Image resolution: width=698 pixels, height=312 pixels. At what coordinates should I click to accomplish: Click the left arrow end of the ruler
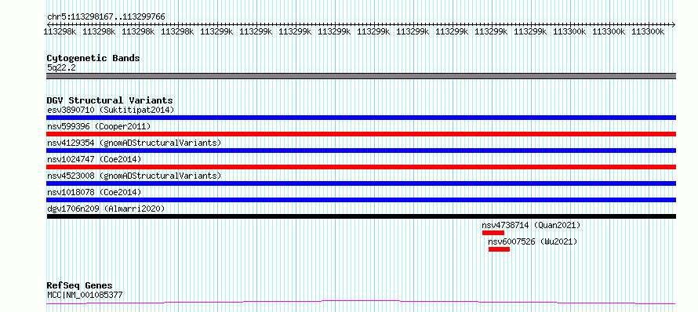[x=49, y=24]
